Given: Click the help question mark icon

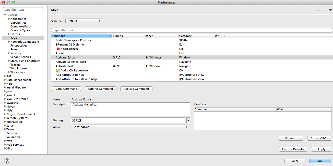Looking at the screenshot, I should pyautogui.click(x=7, y=161).
